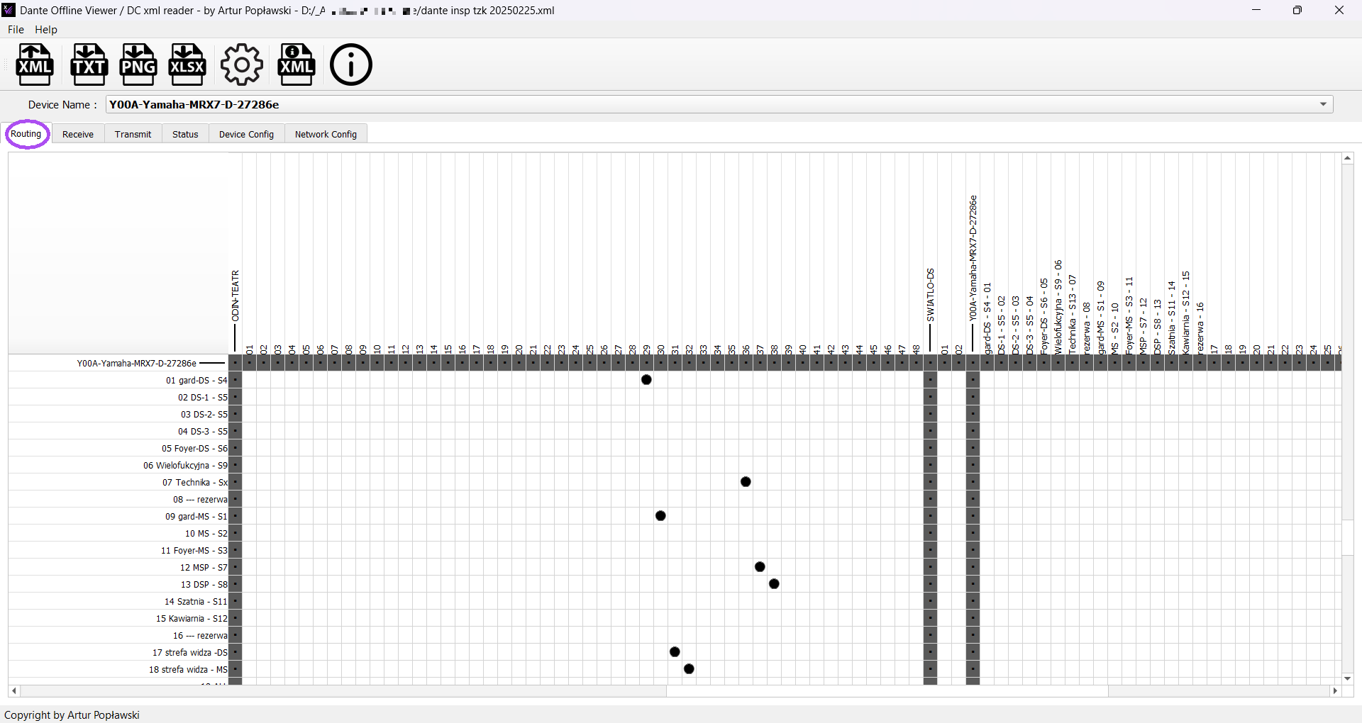Click the right arrow of horizontal scrollbar
The image size is (1362, 723).
pyautogui.click(x=1336, y=690)
